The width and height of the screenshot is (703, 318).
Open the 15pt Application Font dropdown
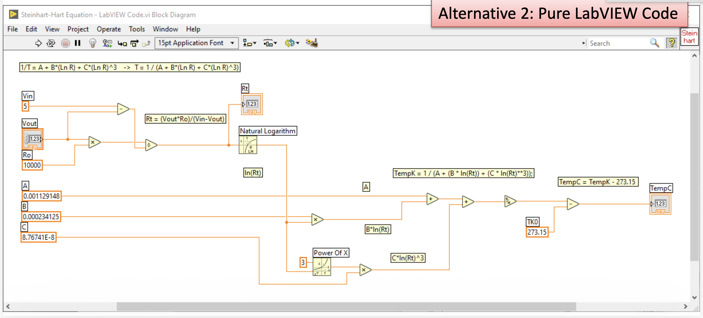(x=196, y=43)
